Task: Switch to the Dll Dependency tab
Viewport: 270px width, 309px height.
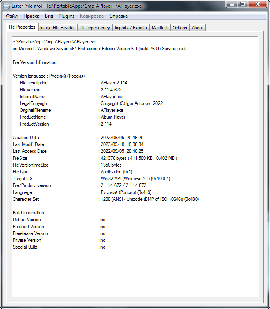Action: (x=95, y=28)
